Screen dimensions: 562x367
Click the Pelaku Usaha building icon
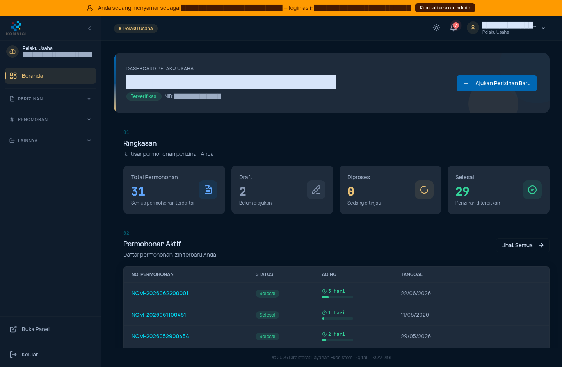[12, 52]
